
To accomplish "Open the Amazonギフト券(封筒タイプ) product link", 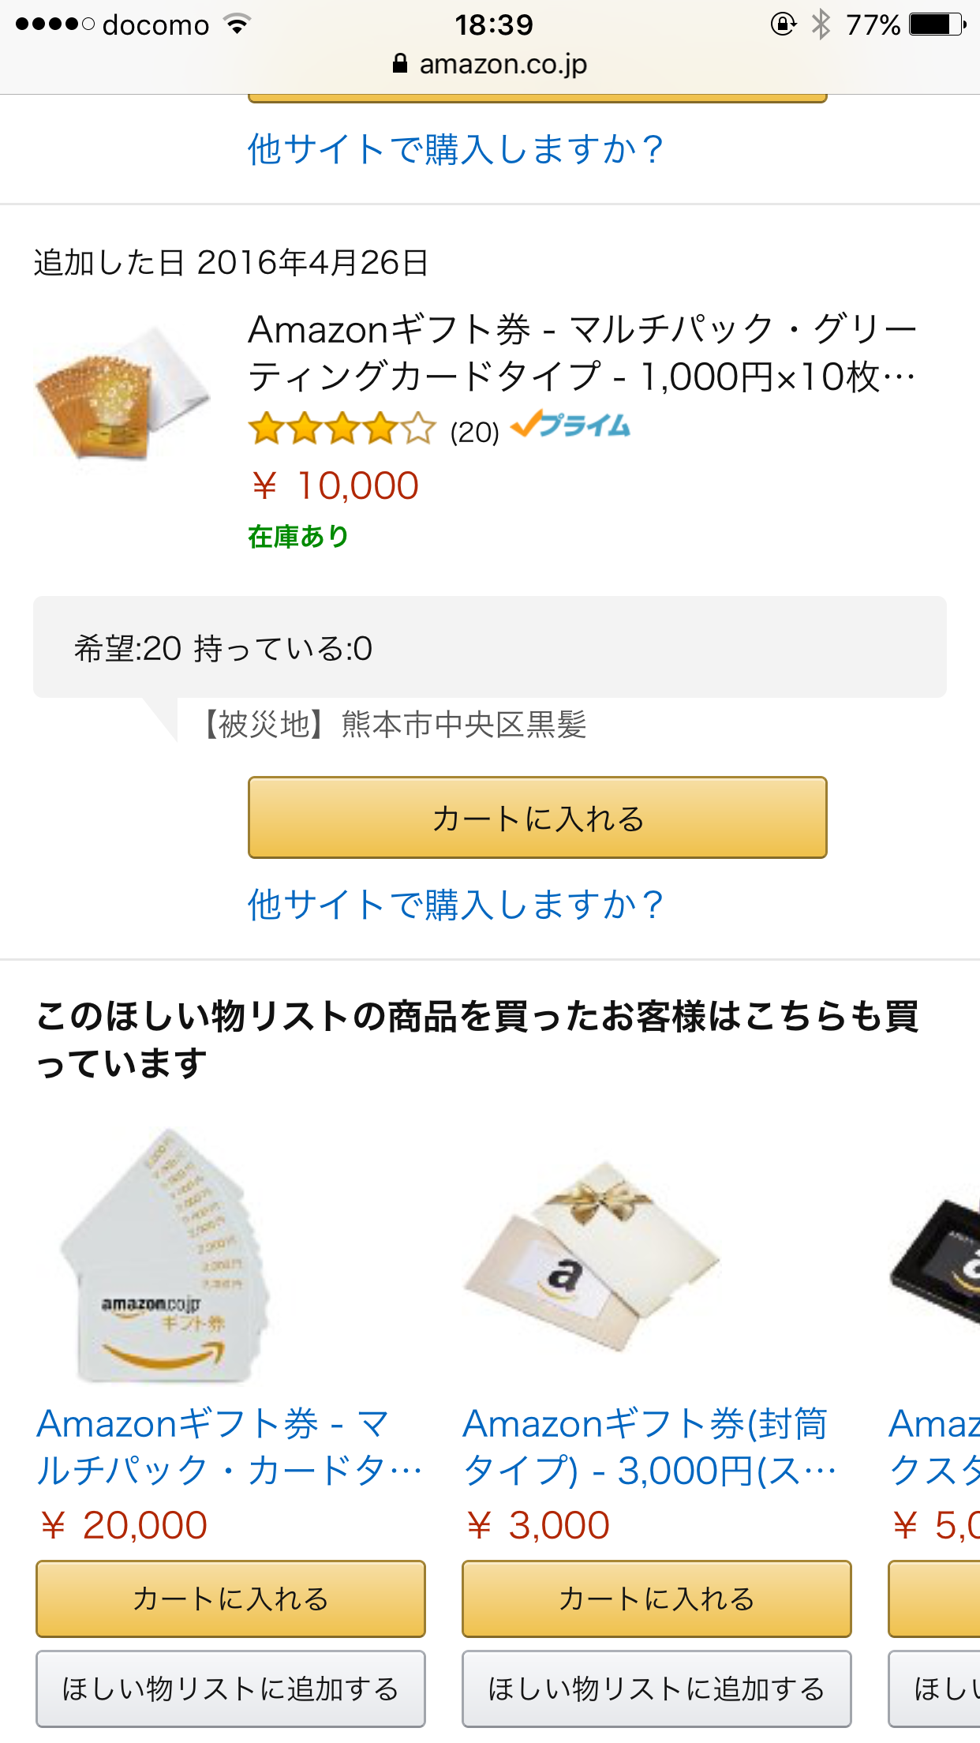I will [649, 1446].
